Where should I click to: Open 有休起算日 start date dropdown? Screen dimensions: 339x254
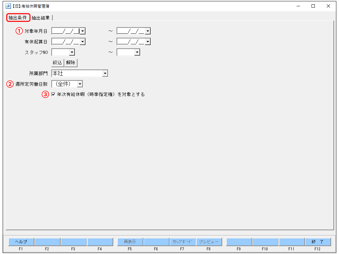tap(82, 41)
